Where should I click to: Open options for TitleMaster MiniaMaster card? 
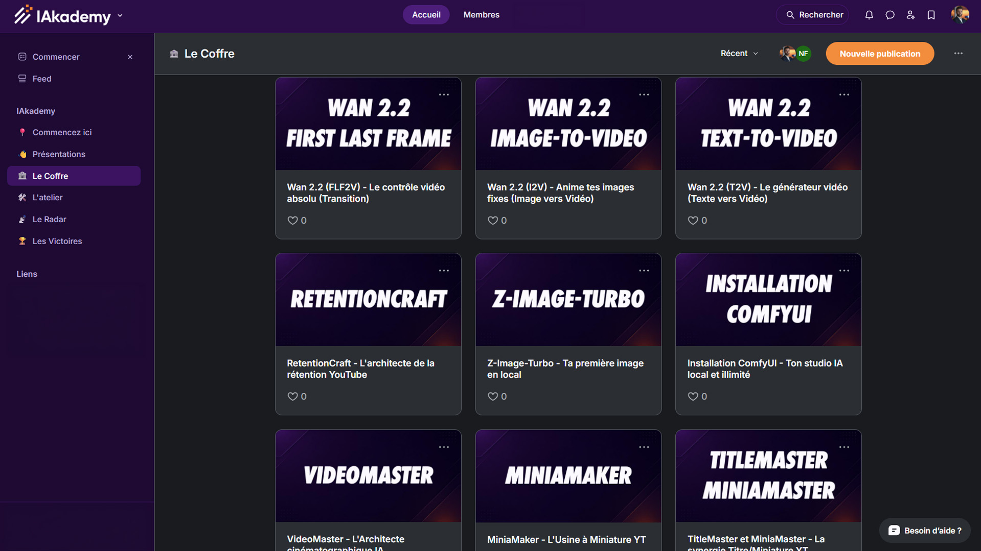point(844,447)
